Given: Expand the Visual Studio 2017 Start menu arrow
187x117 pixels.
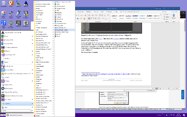Looking at the screenshot, I should click(x=32, y=55).
